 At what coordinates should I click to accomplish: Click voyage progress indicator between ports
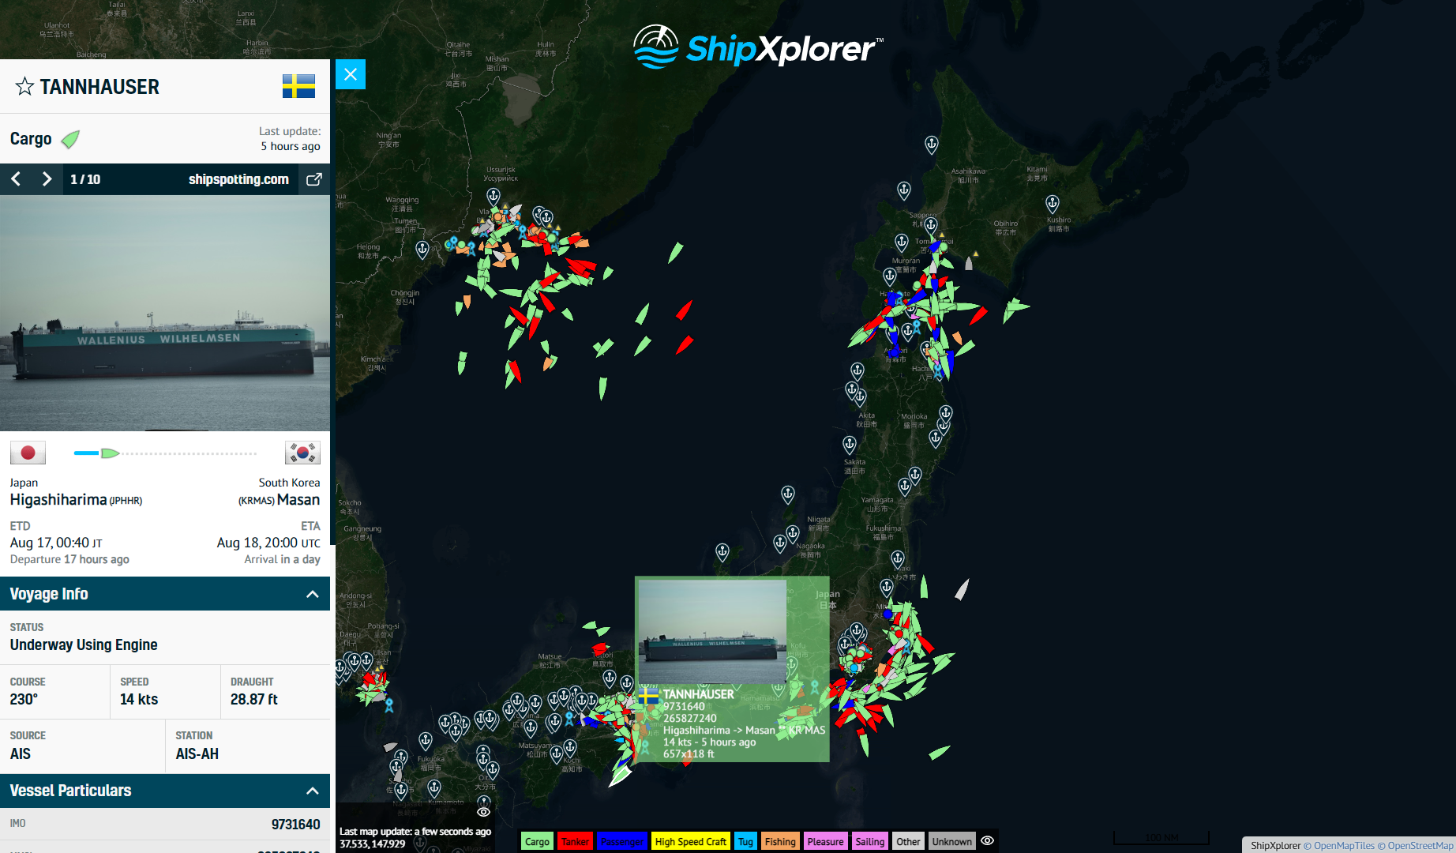[x=165, y=453]
